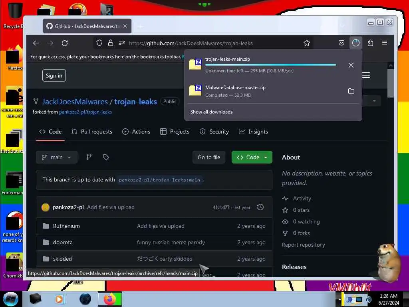Viewport: 409px width, 307px height.
Task: Reload the GitHub page
Action: (65, 43)
